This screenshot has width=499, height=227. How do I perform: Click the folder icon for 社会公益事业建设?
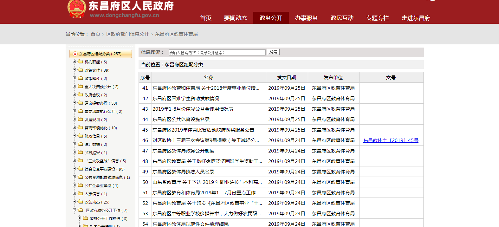(81, 169)
